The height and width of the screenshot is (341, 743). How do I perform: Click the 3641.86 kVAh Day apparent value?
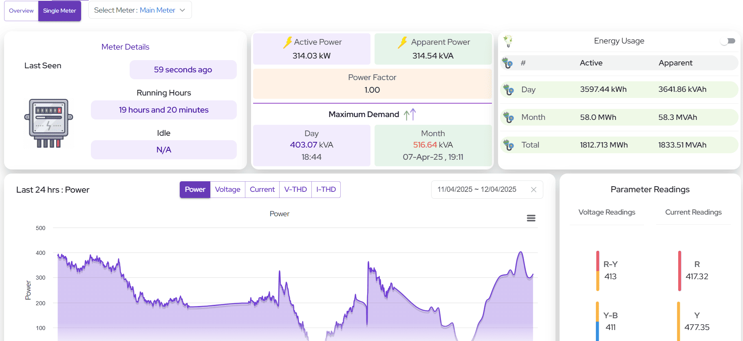point(682,89)
